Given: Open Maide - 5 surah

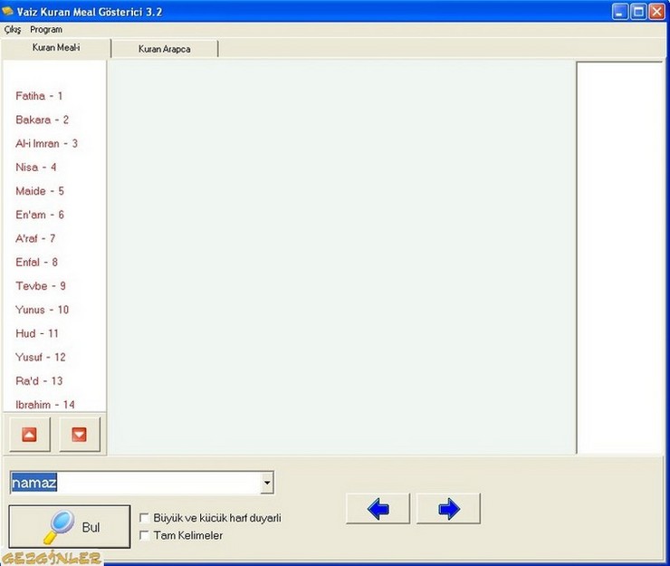Looking at the screenshot, I should pyautogui.click(x=40, y=191).
